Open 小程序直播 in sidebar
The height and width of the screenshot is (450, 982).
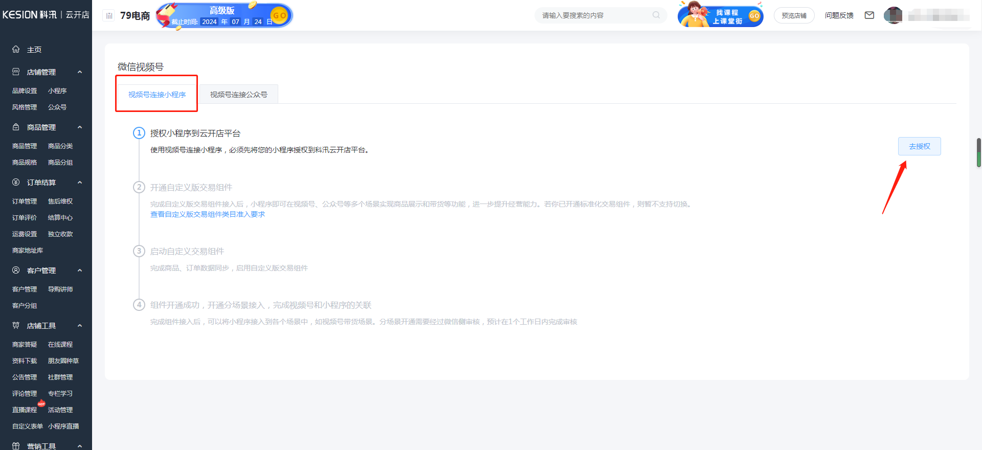pyautogui.click(x=63, y=426)
